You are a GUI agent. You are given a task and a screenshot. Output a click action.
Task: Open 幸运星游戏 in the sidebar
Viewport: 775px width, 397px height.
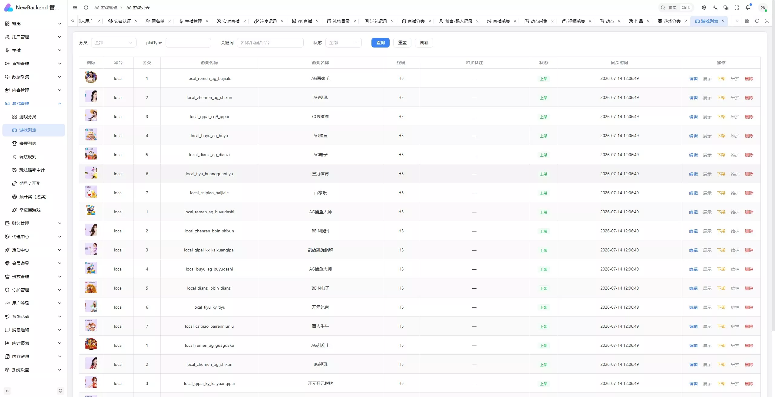[34, 210]
